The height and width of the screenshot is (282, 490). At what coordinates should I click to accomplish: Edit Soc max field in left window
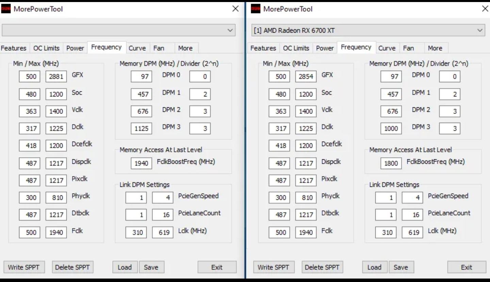tap(56, 94)
